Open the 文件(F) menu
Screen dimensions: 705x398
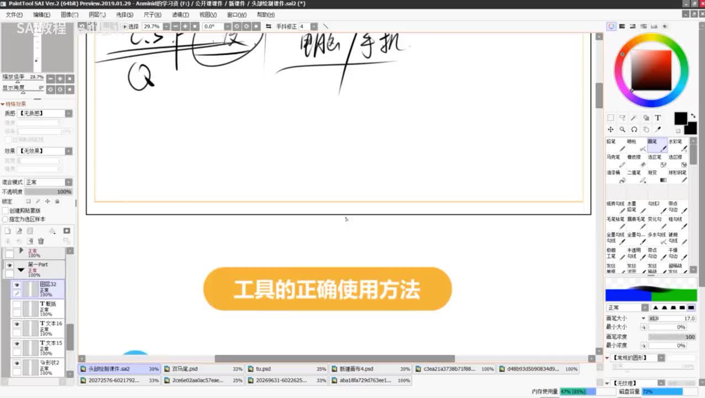[x=14, y=14]
